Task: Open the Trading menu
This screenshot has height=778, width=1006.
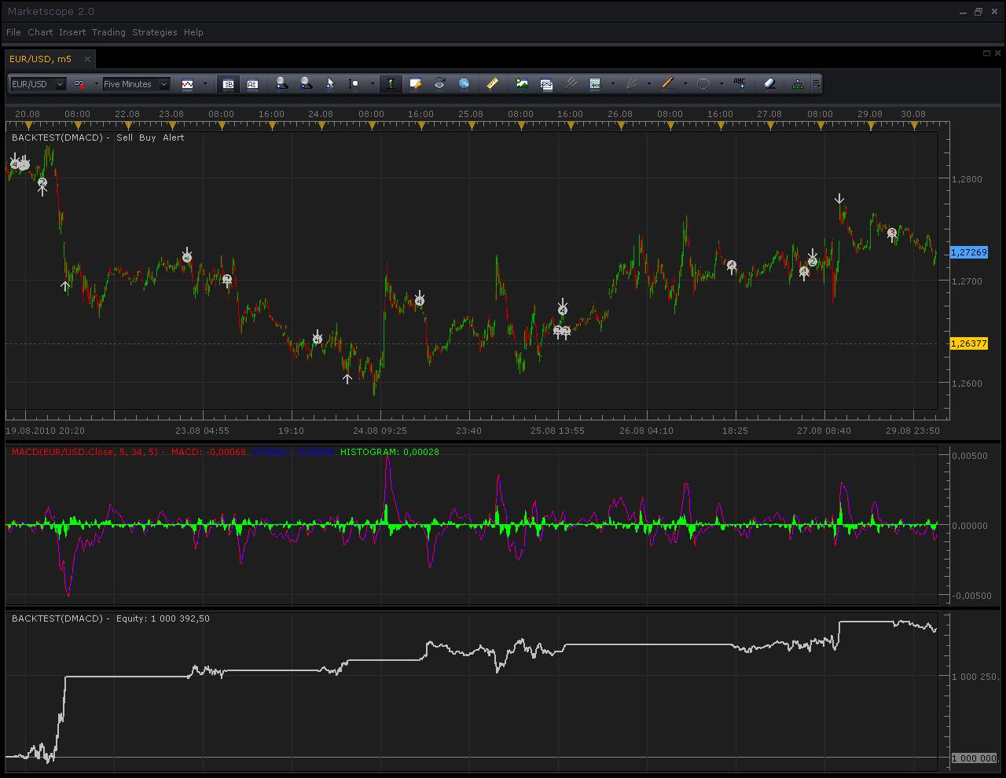Action: tap(108, 32)
